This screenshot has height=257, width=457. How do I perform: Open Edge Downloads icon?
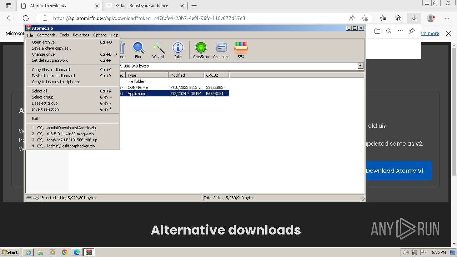click(x=414, y=18)
